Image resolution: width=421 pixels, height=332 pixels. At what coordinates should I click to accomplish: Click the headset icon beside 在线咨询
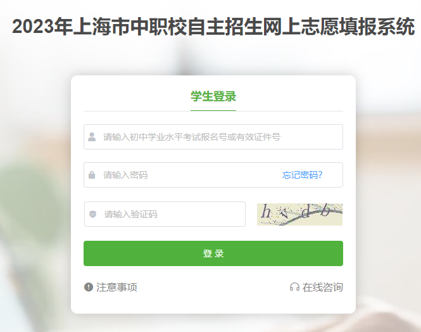click(294, 287)
